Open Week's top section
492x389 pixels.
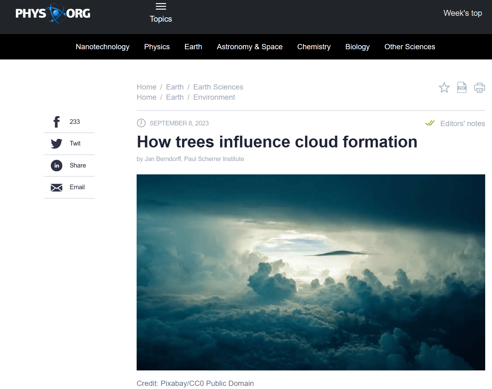463,13
